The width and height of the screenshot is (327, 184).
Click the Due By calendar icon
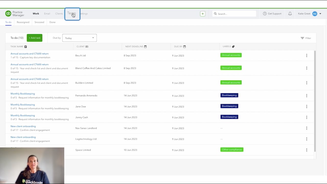click(184, 47)
